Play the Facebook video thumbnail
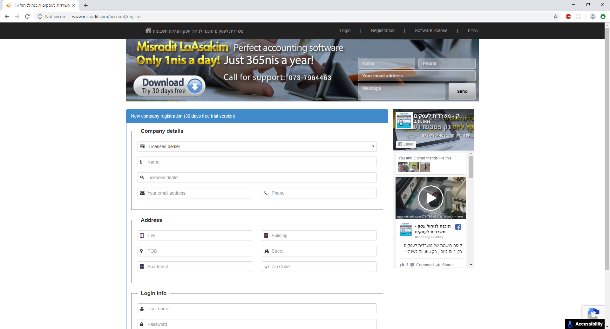The height and width of the screenshot is (329, 610). (x=430, y=198)
